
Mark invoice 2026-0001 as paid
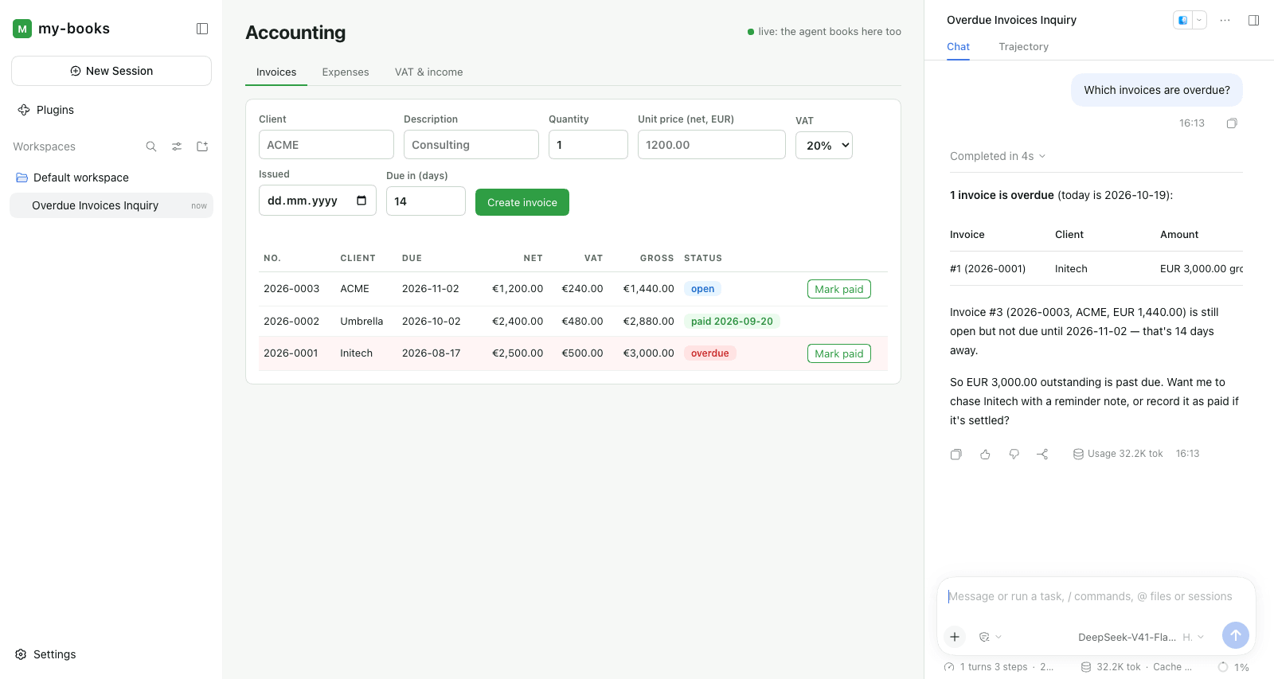839,353
